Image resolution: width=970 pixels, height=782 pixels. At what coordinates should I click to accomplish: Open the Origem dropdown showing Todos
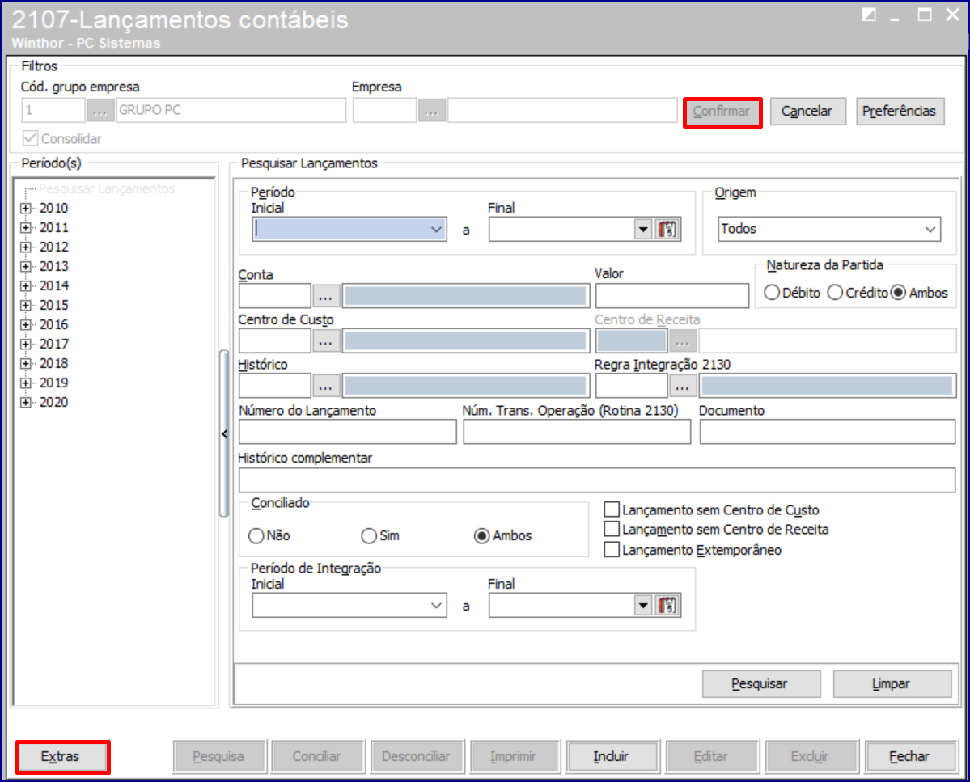tap(930, 230)
